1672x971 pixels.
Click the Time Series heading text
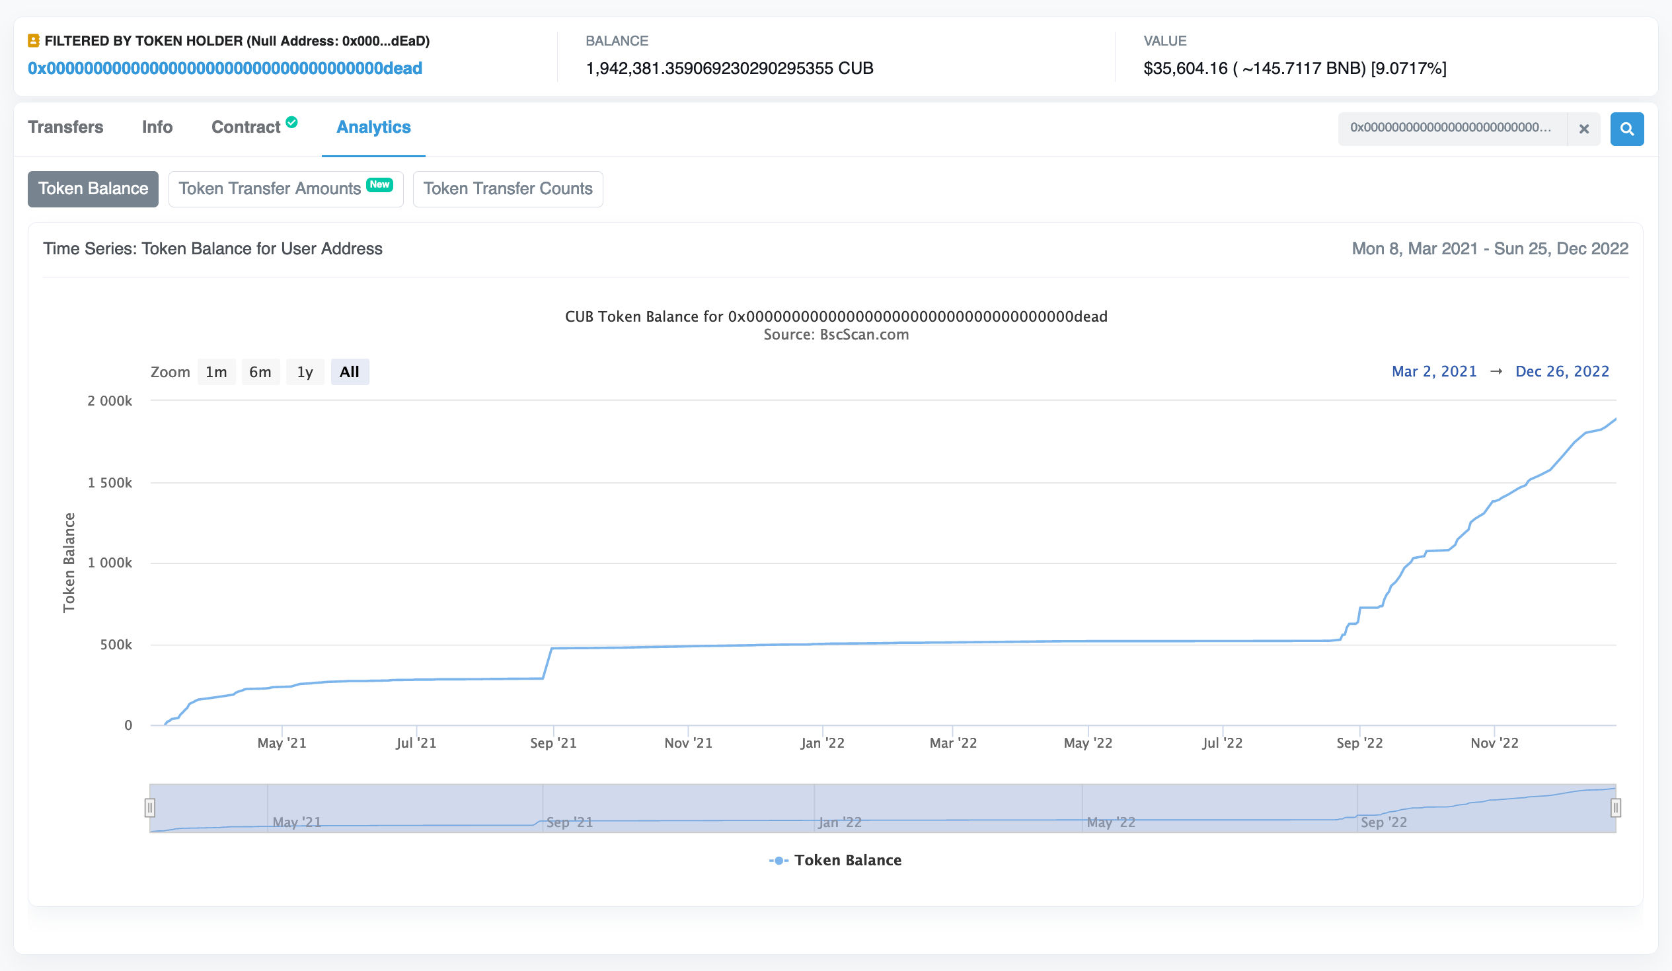[212, 249]
